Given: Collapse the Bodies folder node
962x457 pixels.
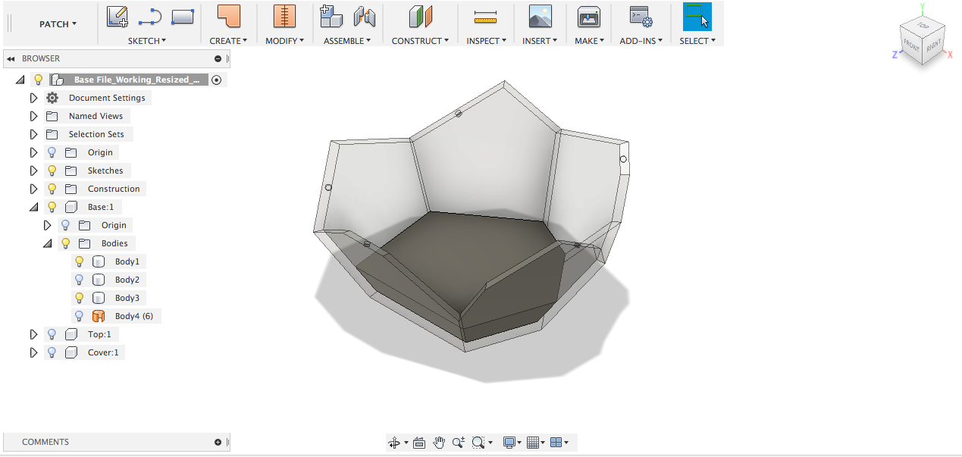Looking at the screenshot, I should 47,243.
